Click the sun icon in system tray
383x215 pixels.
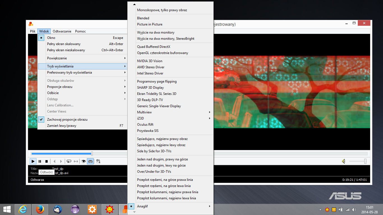(x=327, y=209)
